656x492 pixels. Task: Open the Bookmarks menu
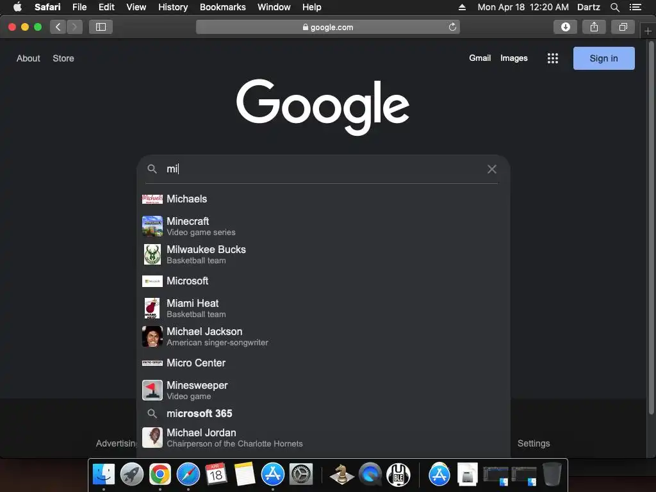222,7
